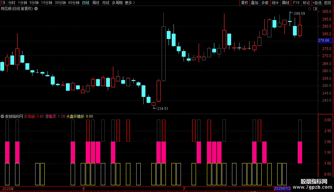The width and height of the screenshot is (334, 192).
Task: Click the 叠加 overlay button
Action: 254,3
